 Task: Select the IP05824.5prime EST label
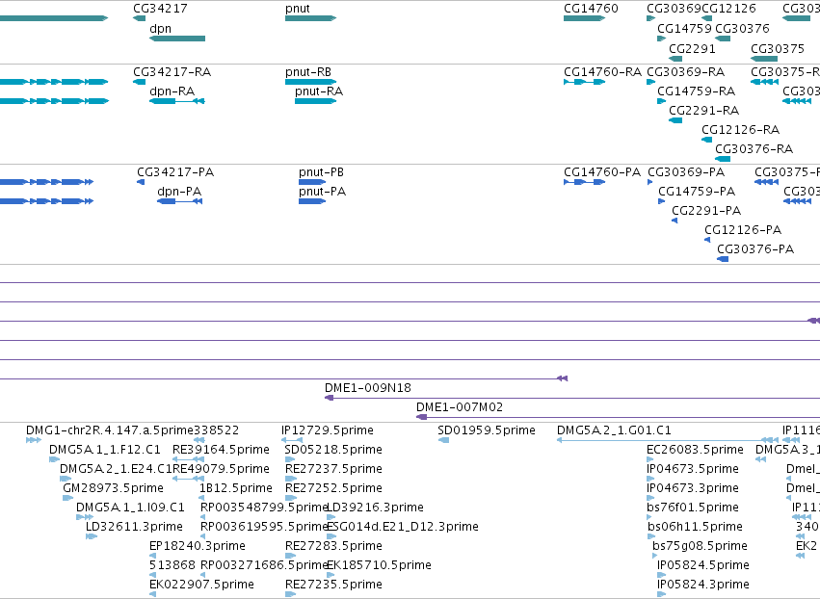tap(703, 565)
